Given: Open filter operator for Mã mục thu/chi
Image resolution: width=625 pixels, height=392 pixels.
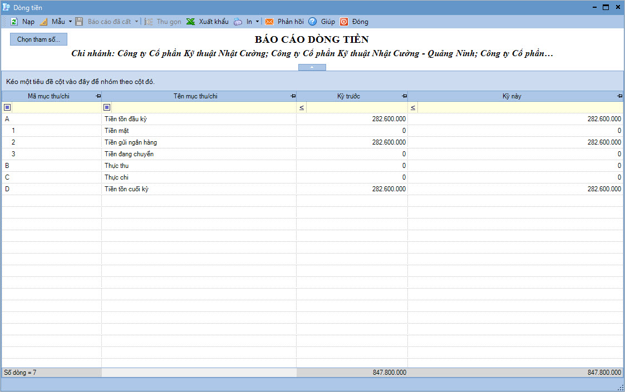Looking at the screenshot, I should pos(7,107).
